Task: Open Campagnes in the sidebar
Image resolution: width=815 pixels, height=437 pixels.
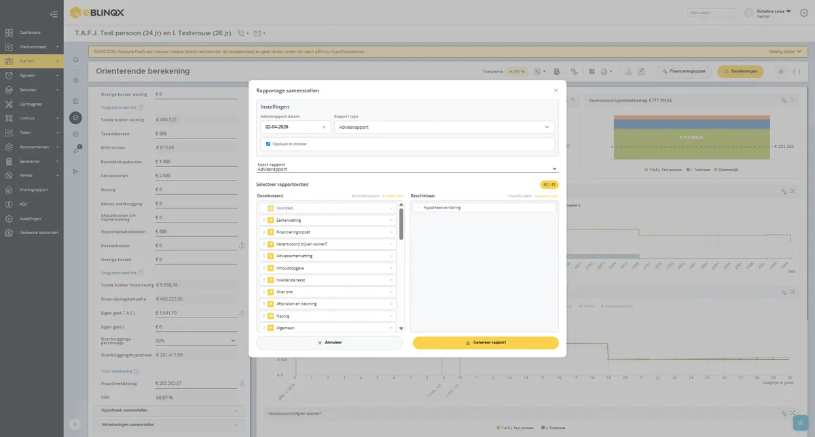Action: pos(31,104)
